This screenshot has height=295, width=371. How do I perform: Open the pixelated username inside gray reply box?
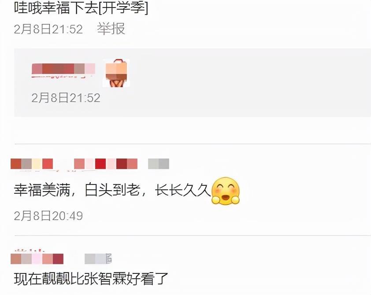[x=63, y=70]
